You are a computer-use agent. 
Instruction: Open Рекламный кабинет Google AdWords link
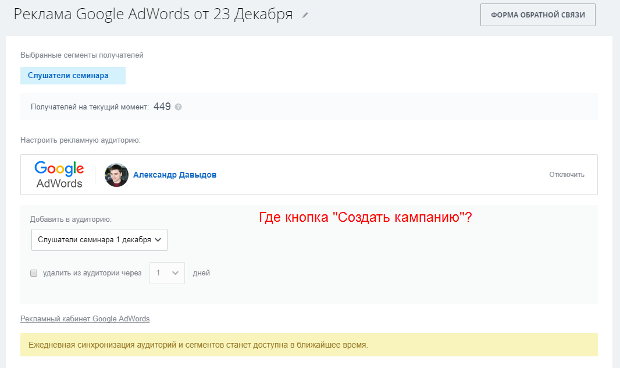85,319
